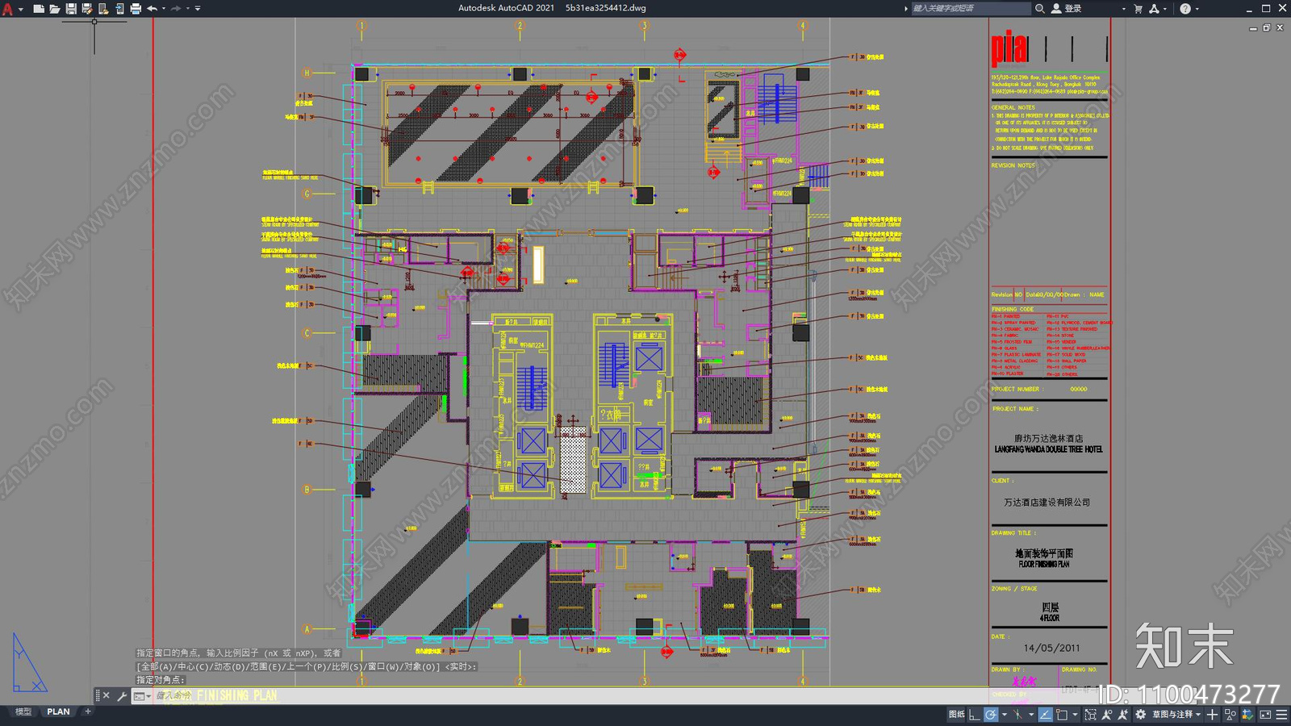The image size is (1291, 726).
Task: Expand the Help dropdown arrow
Action: coord(1197,9)
